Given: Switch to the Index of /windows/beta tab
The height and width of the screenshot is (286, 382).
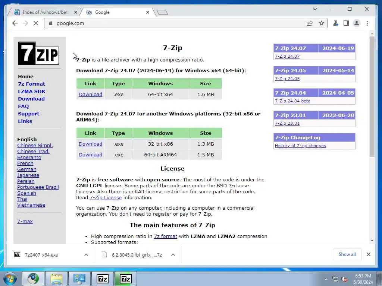Looking at the screenshot, I should (44, 12).
